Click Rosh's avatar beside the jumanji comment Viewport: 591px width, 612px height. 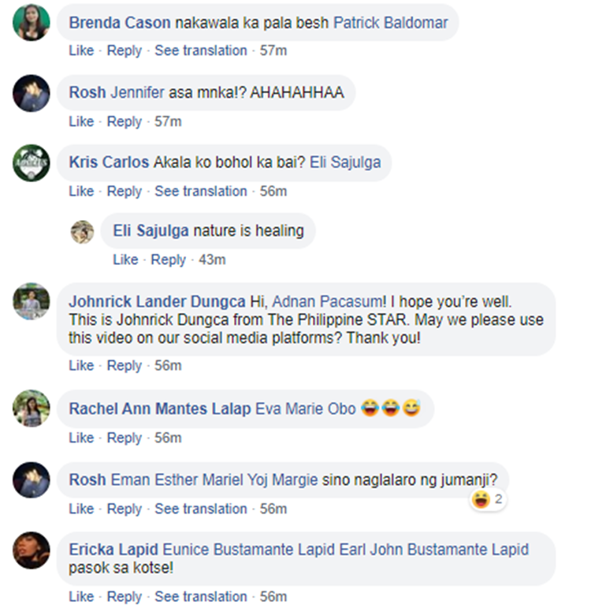32,480
